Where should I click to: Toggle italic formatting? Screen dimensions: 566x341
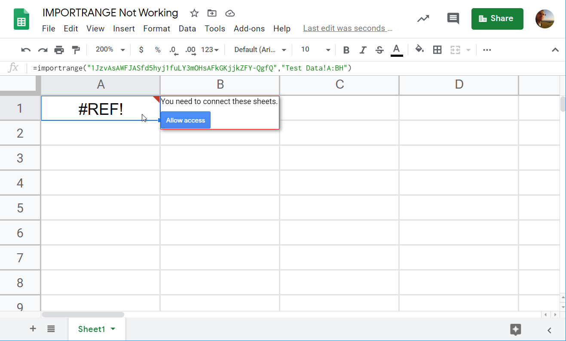click(363, 50)
